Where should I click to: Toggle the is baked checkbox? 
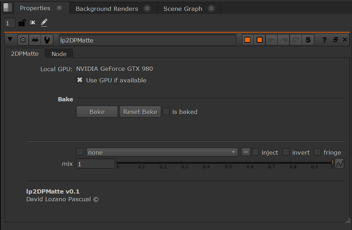click(166, 112)
